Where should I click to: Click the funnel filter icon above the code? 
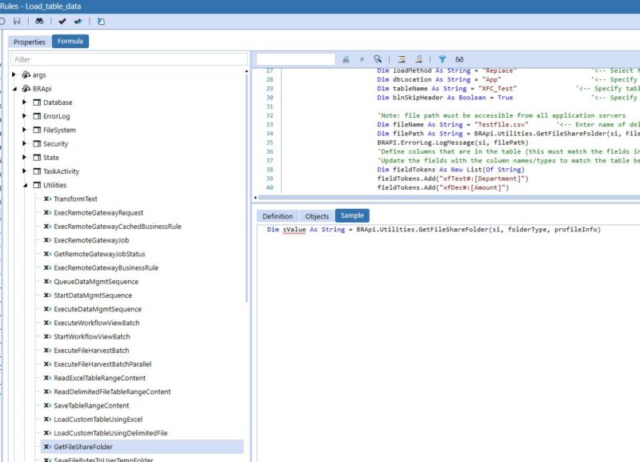pos(443,60)
